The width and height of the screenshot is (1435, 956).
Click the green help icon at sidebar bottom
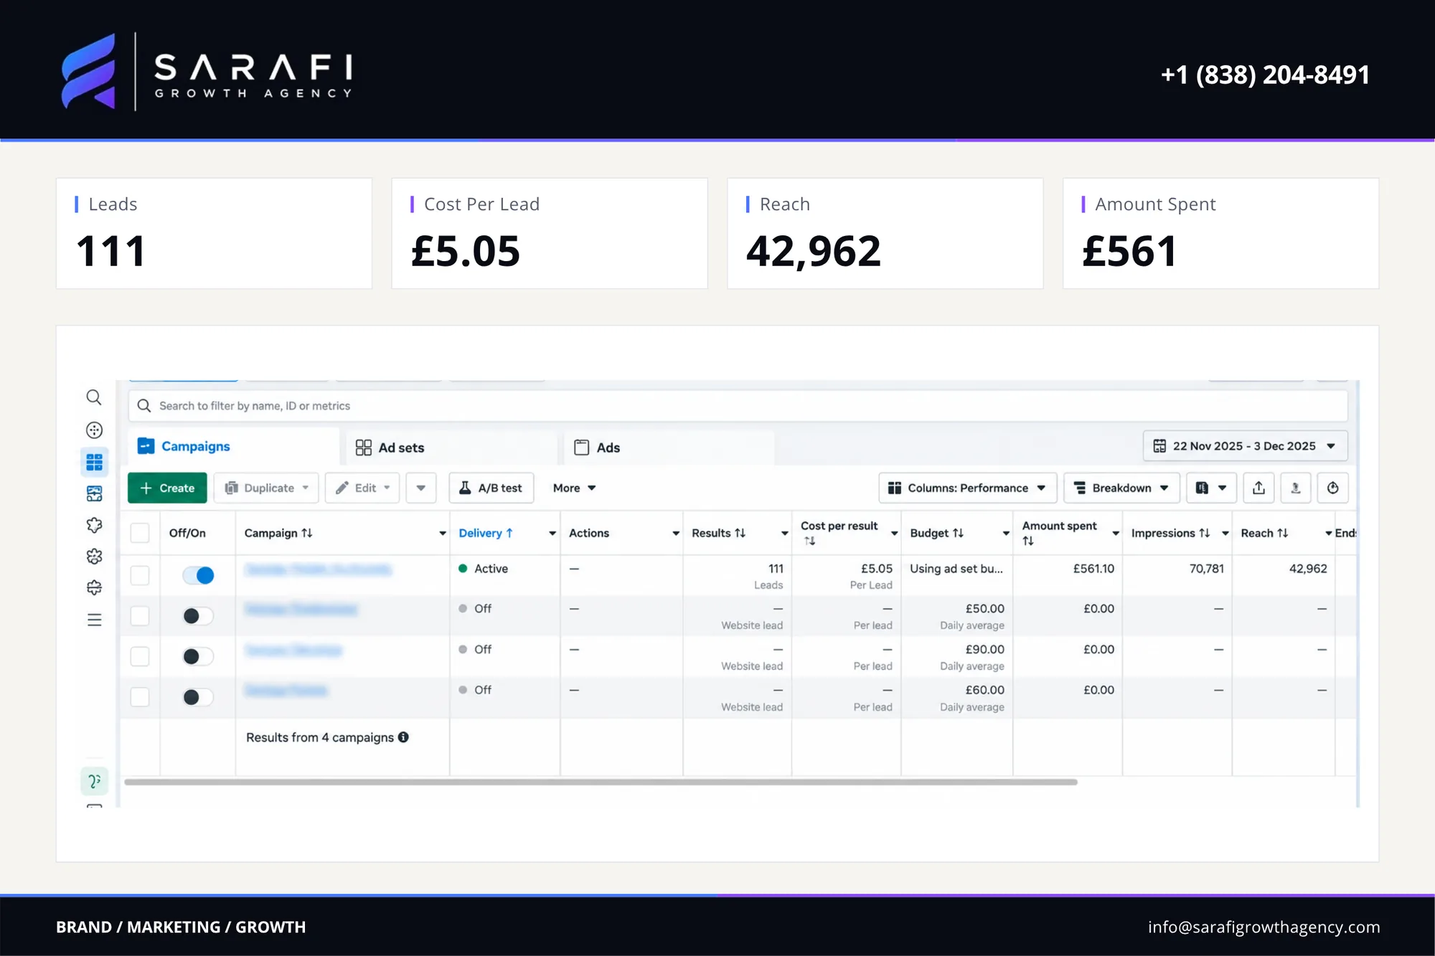tap(94, 781)
